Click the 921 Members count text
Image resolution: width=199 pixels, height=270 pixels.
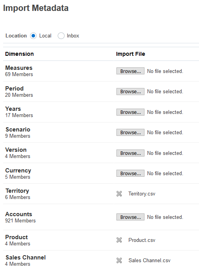[x=20, y=221]
